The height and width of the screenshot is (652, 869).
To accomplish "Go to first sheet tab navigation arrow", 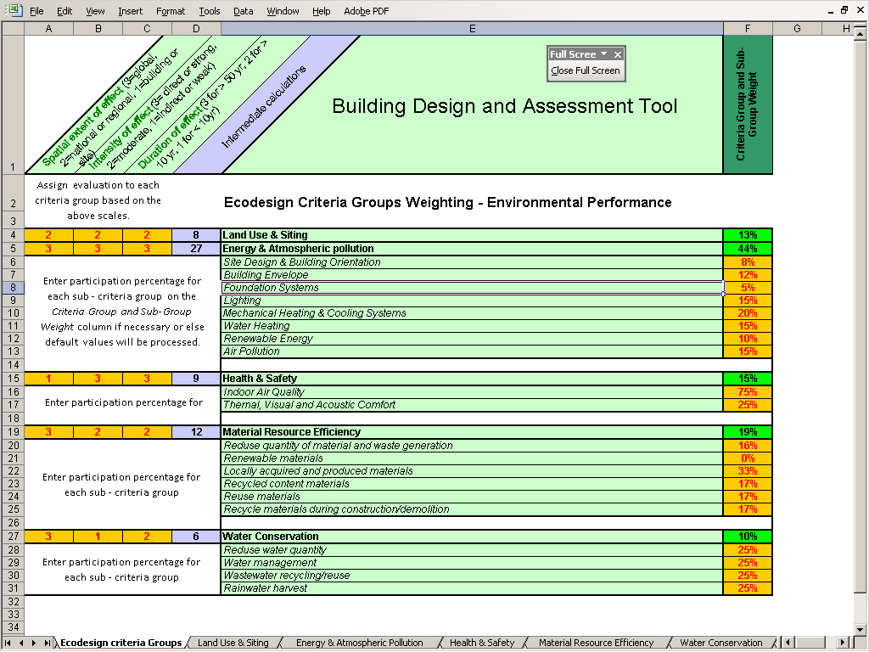I will pos(8,643).
